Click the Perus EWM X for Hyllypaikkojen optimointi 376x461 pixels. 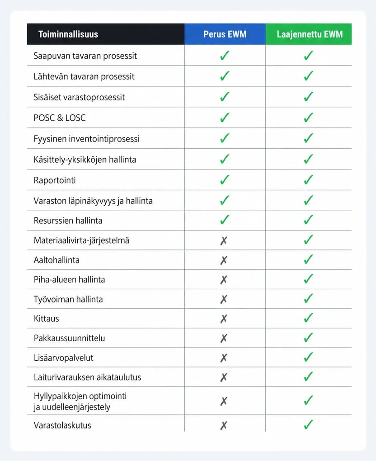point(224,401)
